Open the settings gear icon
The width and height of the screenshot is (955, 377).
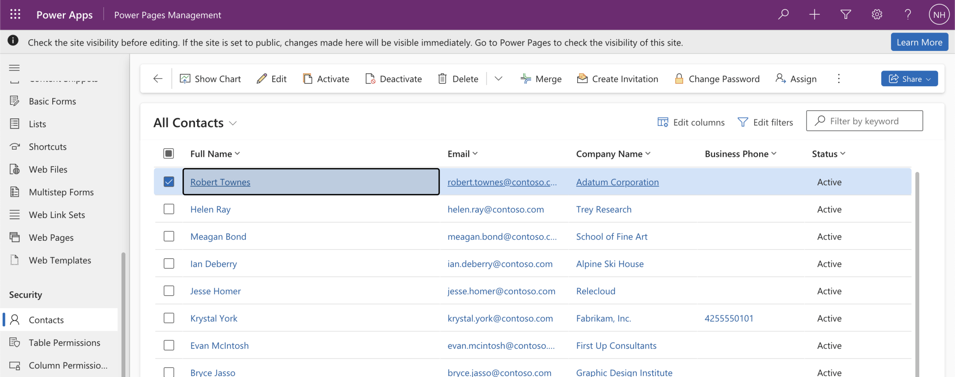[877, 14]
